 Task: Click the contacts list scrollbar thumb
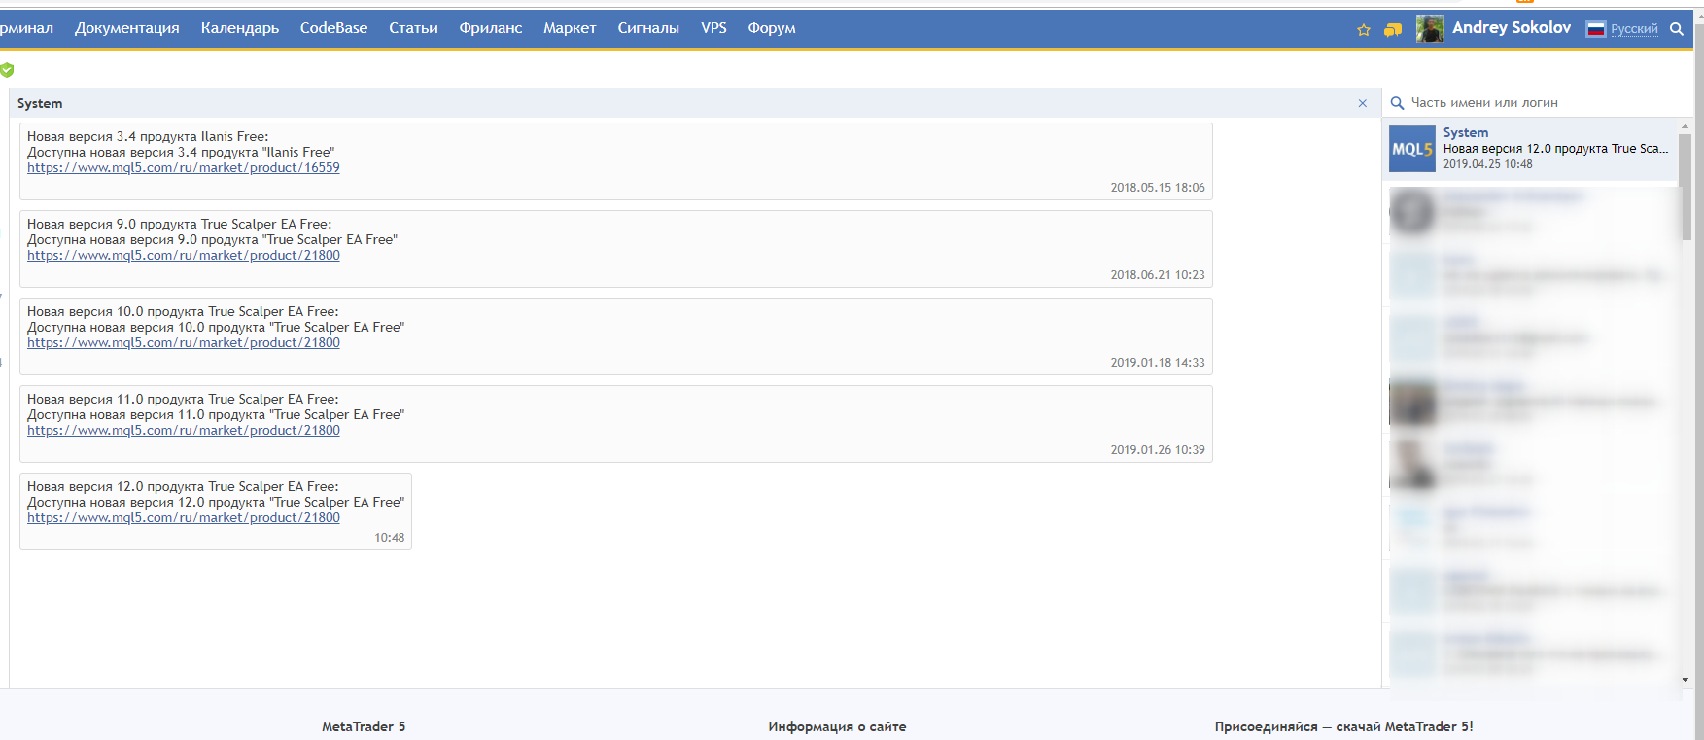[1686, 187]
